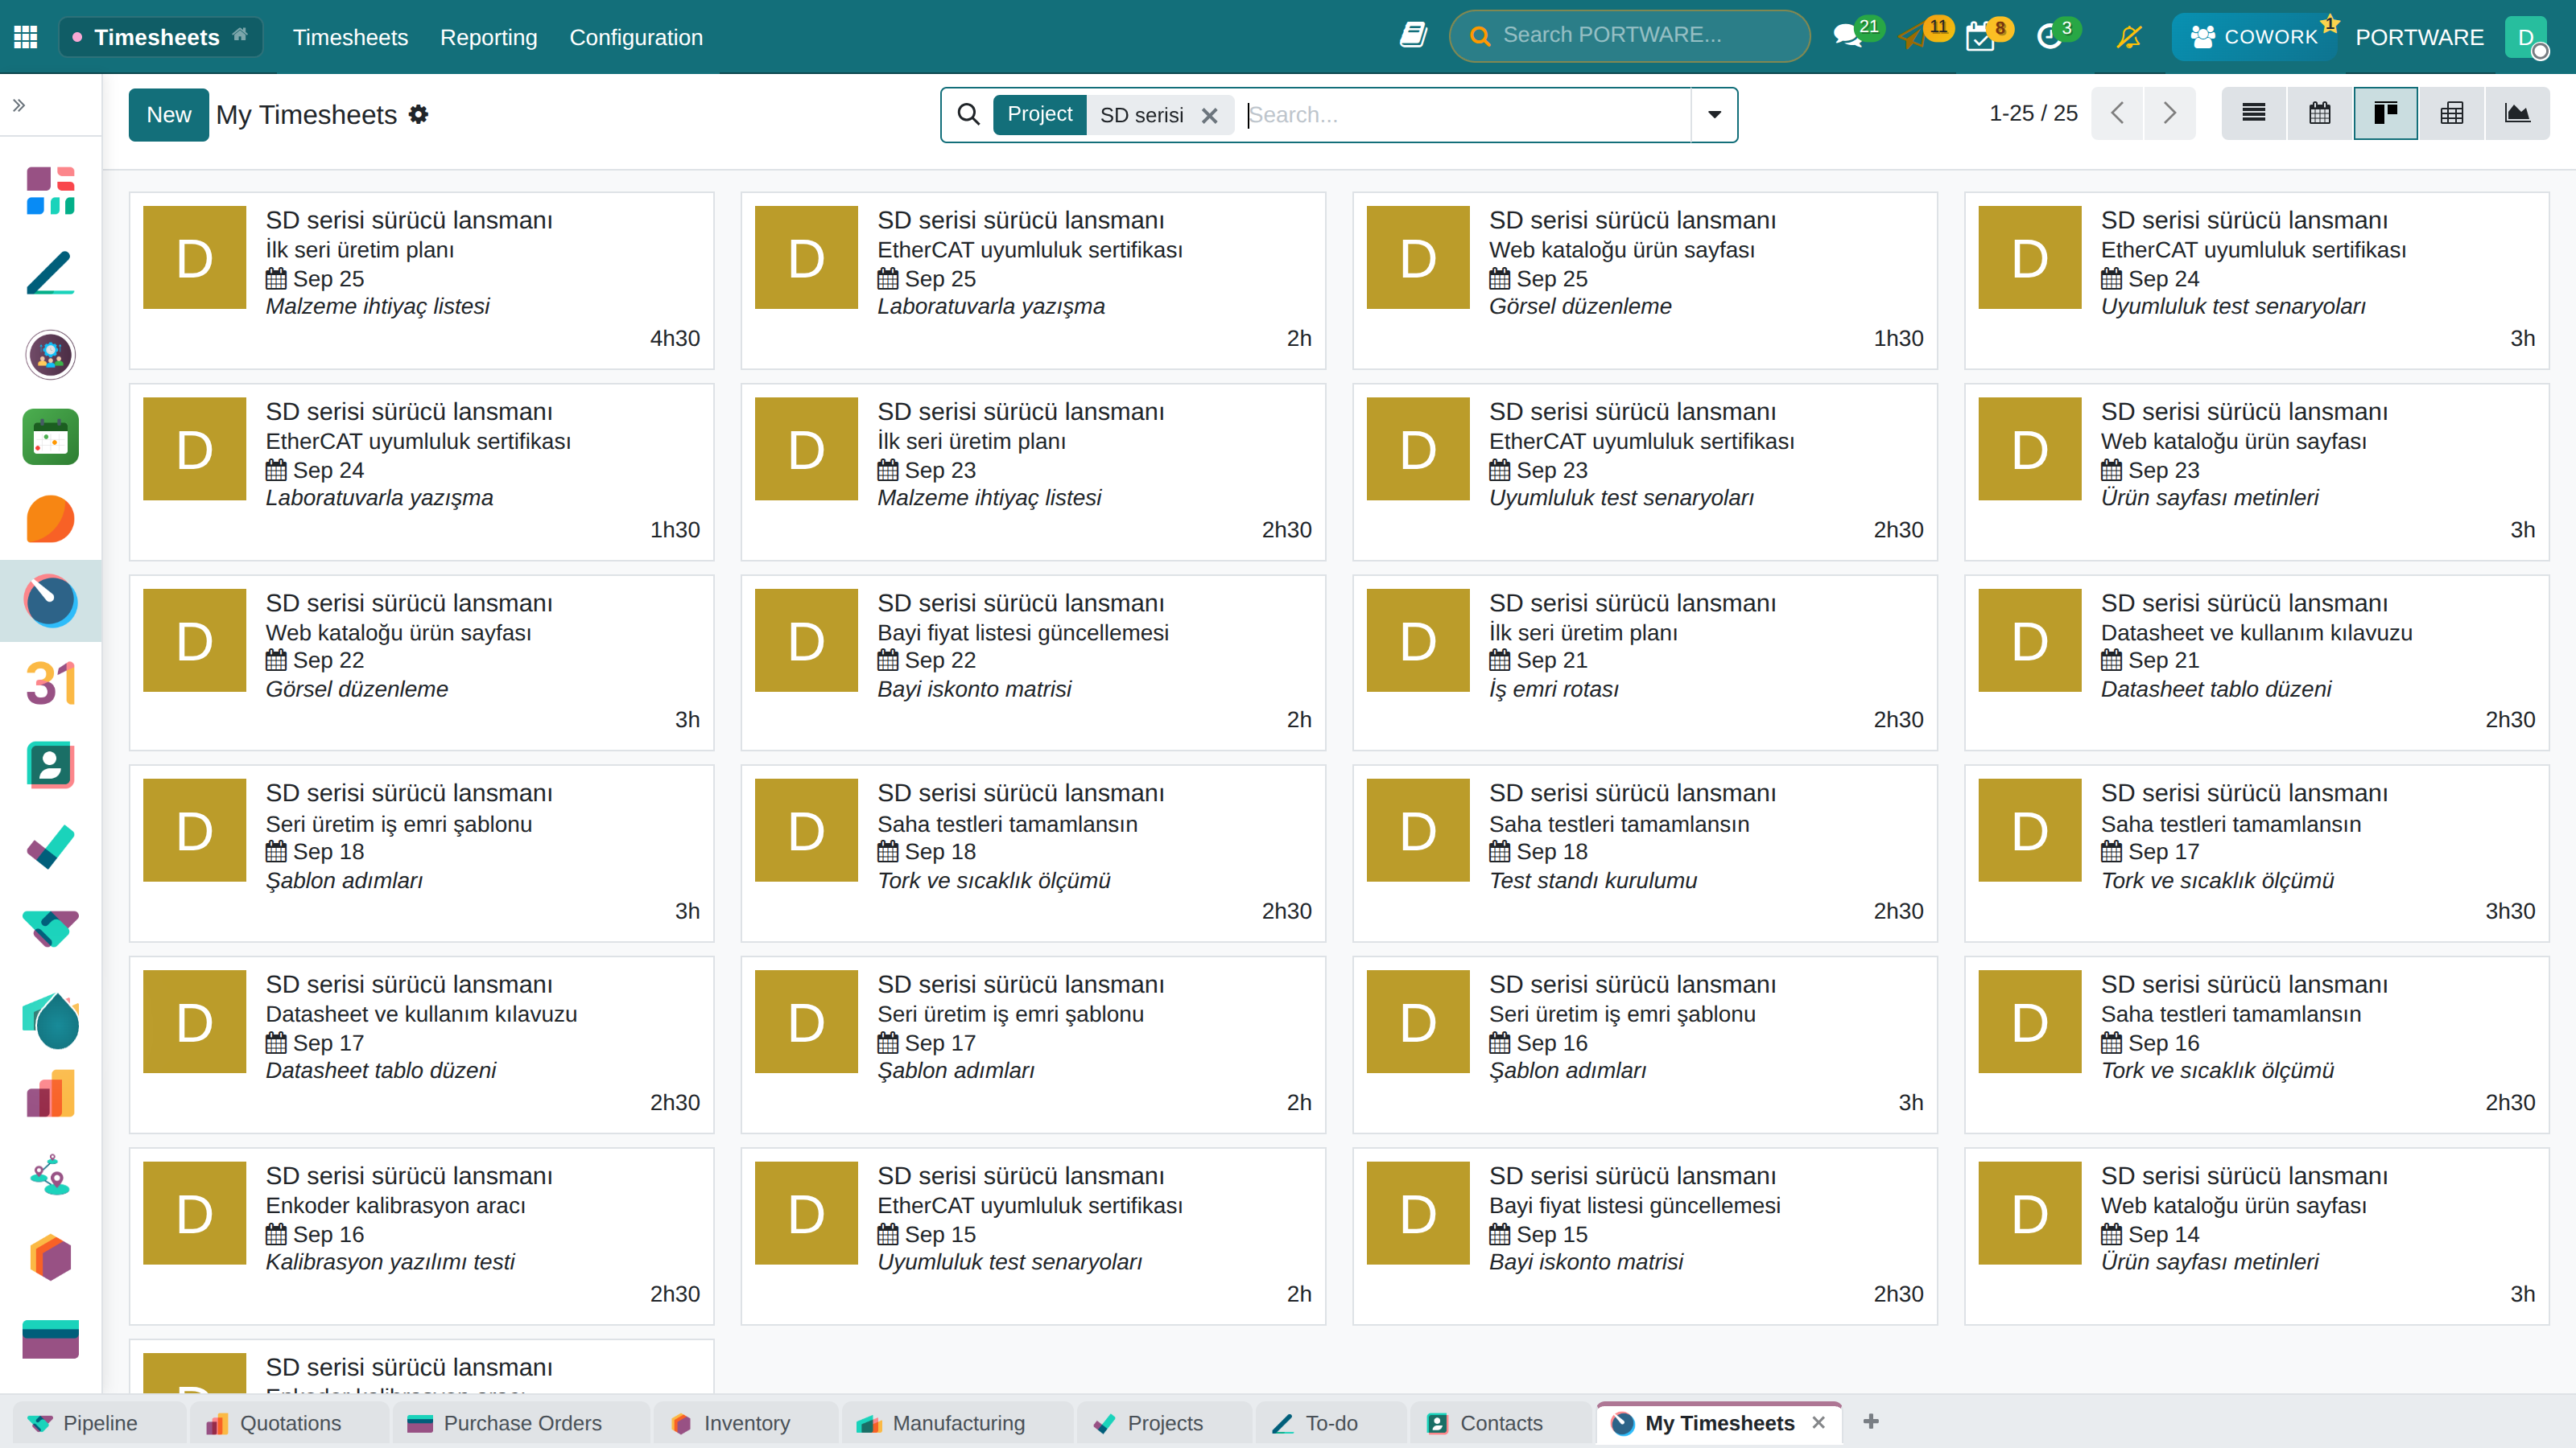This screenshot has height=1448, width=2576.
Task: Open the Timesheets menu
Action: [350, 37]
